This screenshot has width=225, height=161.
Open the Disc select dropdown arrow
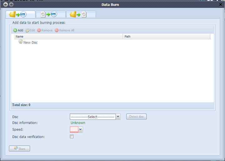118,117
